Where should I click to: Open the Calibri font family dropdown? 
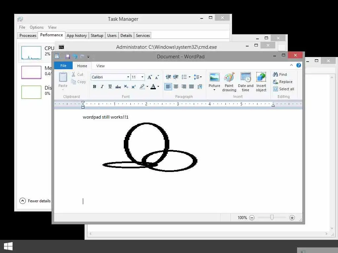click(x=128, y=77)
